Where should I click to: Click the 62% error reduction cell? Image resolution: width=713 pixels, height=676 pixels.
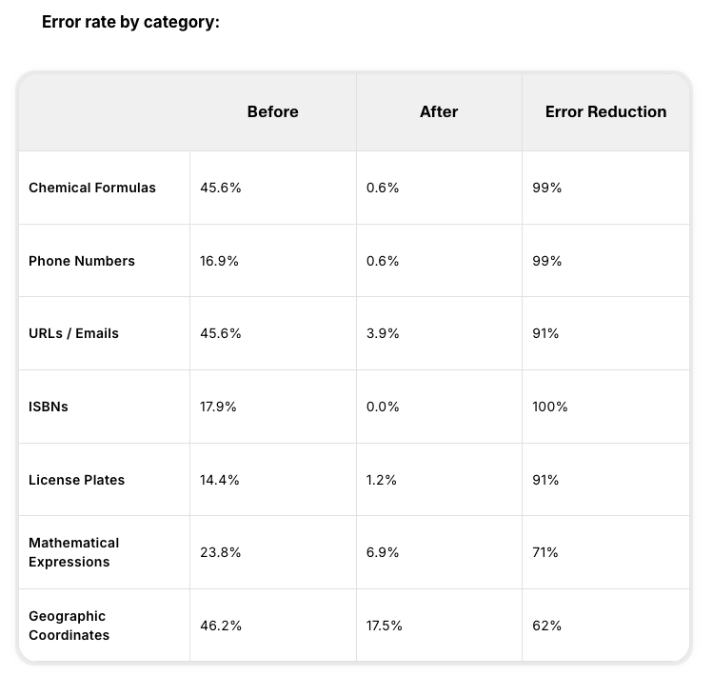(547, 626)
